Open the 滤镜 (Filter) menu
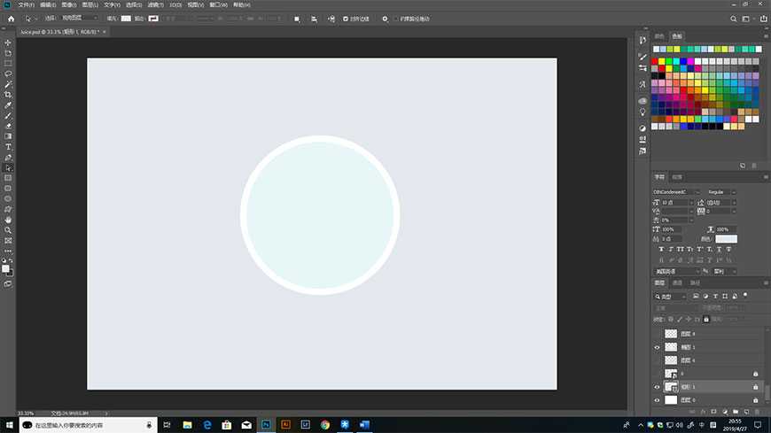Viewport: 771px width, 433px height. click(x=155, y=4)
